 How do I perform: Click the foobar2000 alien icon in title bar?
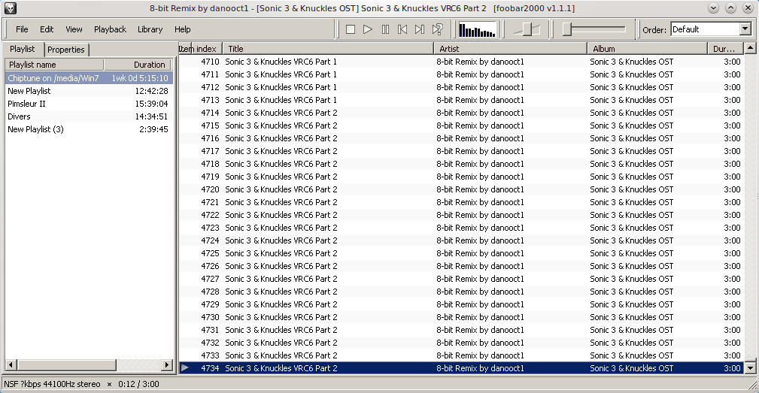[x=11, y=8]
